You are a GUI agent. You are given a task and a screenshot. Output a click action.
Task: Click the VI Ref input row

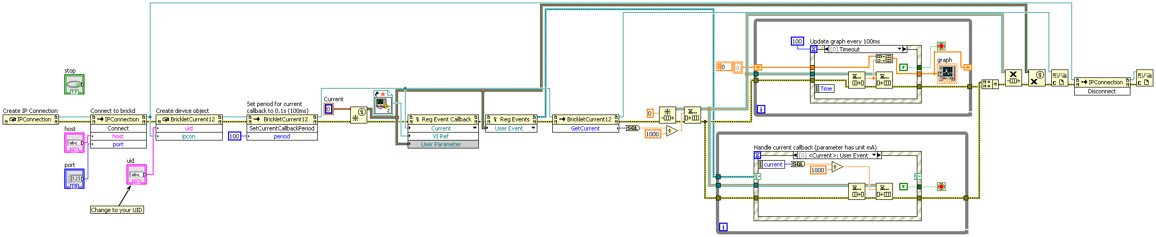[x=443, y=136]
